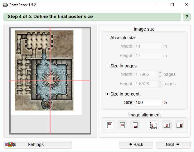Decrease pages Width with minus stepper
Screen dimensions: 194x152
[x=160, y=76]
